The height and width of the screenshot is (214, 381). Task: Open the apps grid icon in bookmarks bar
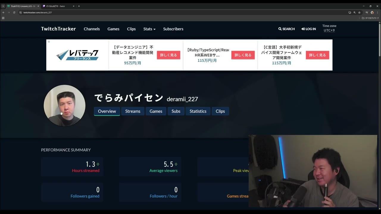[3, 18]
